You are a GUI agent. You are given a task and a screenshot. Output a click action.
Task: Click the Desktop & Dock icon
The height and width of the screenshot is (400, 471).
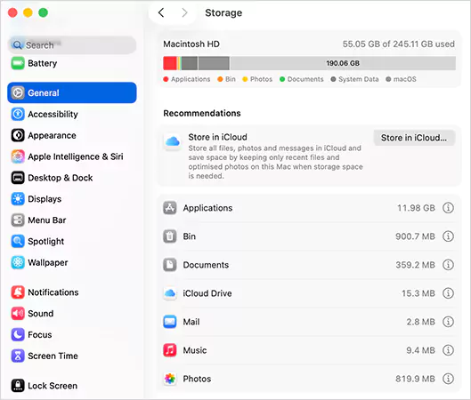click(18, 178)
